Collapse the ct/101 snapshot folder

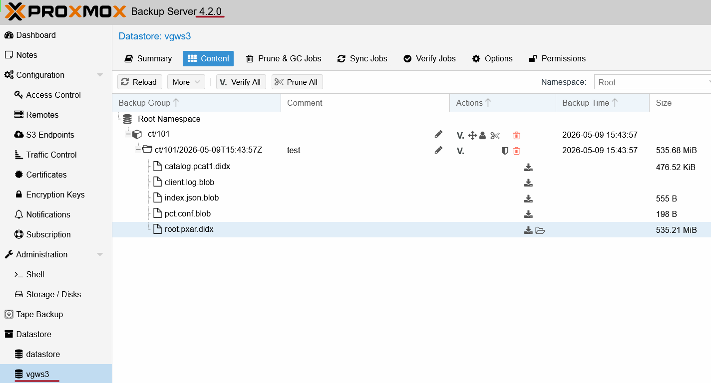(138, 149)
